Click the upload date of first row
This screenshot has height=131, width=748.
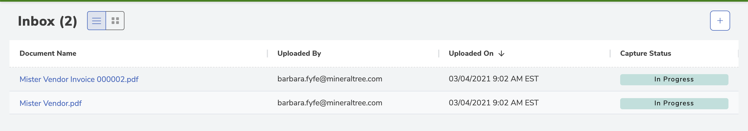493,79
